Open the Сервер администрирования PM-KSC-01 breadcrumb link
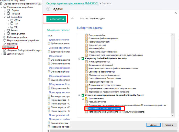This screenshot has width=179, height=132. tap(72, 3)
